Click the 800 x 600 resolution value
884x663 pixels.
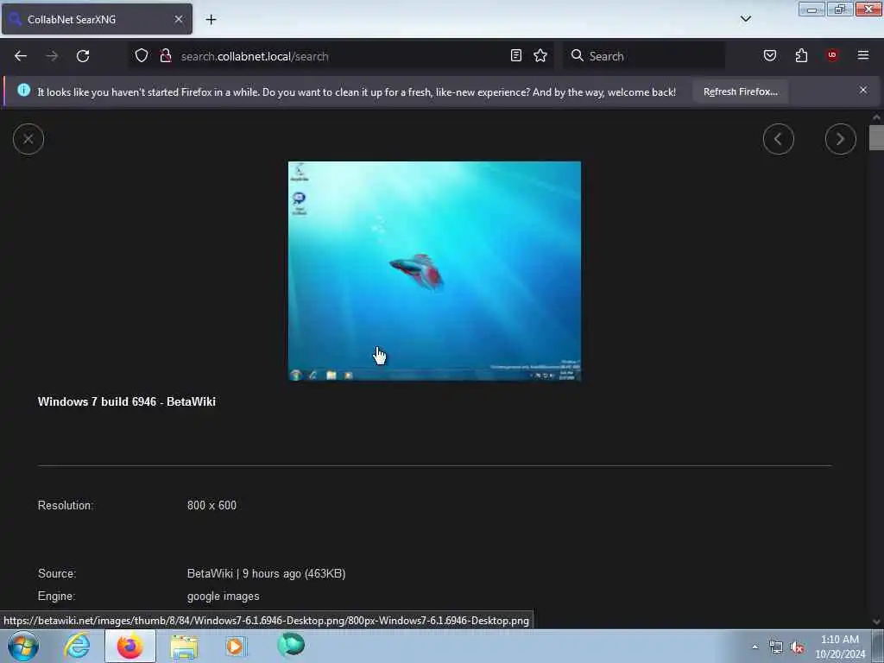click(x=212, y=506)
